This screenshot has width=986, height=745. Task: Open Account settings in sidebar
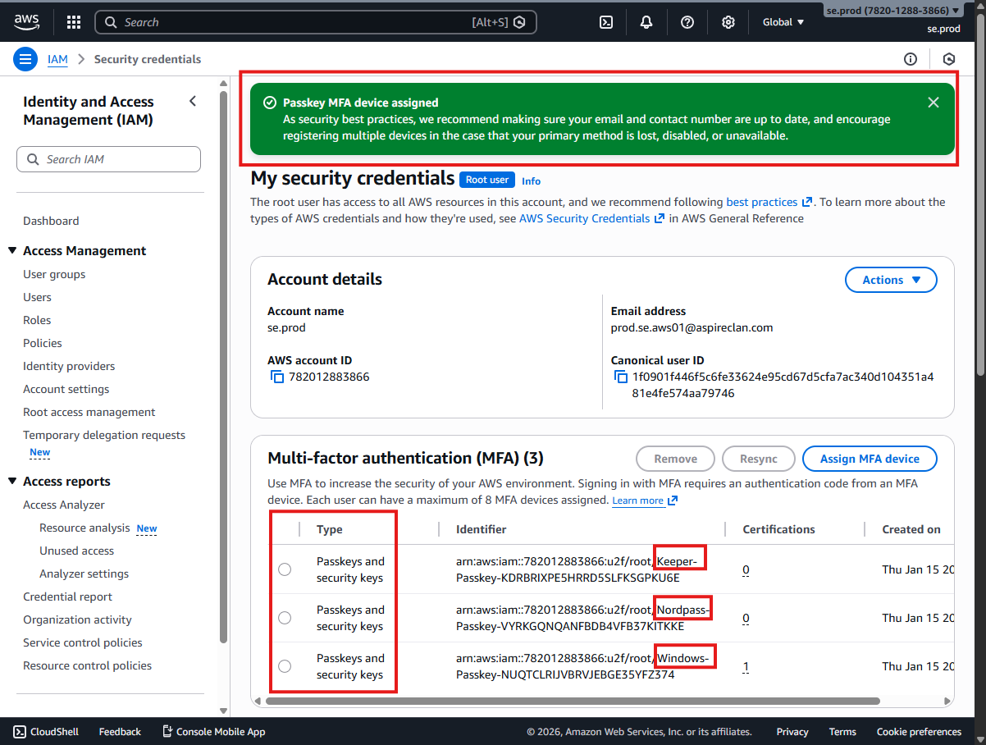(66, 389)
